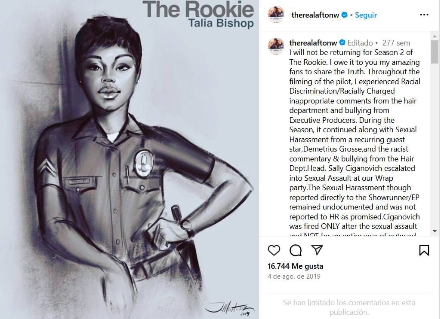Share post using paper plane icon
This screenshot has height=319, width=441.
tap(317, 250)
